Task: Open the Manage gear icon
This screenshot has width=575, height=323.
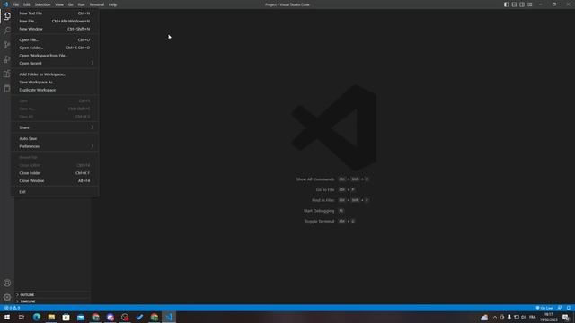Action: point(7,297)
